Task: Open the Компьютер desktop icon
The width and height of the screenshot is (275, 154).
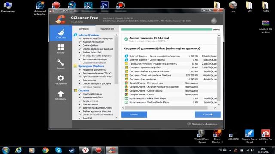Action: [8, 7]
